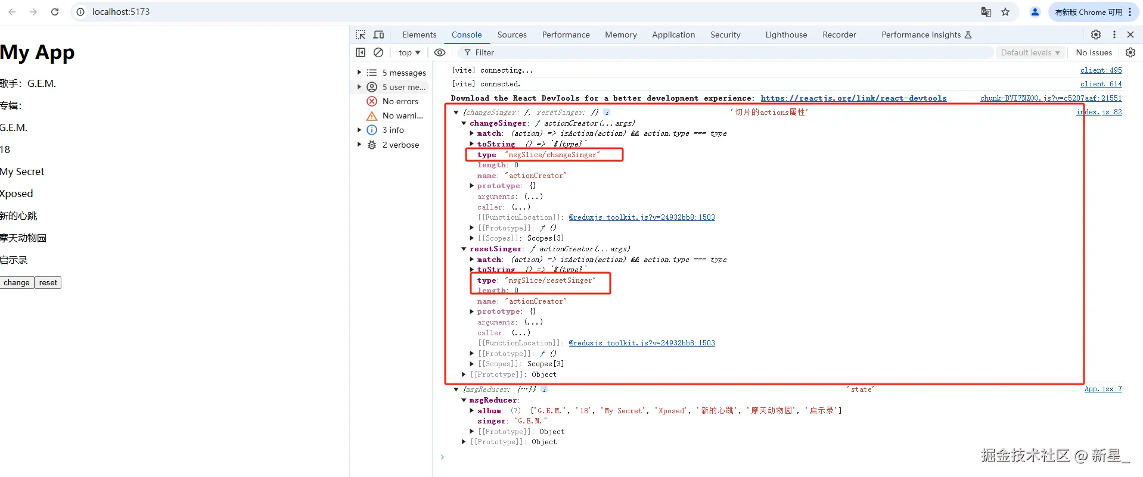The image size is (1143, 477).
Task: Open console settings gear icon
Action: coord(1130,52)
